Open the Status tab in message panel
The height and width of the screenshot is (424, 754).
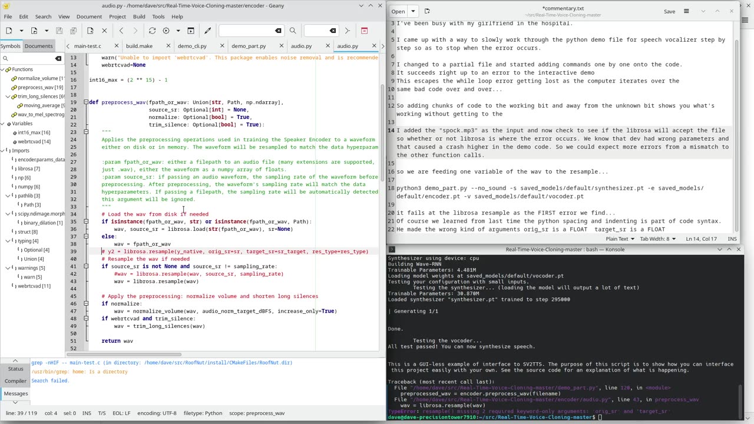click(15, 369)
